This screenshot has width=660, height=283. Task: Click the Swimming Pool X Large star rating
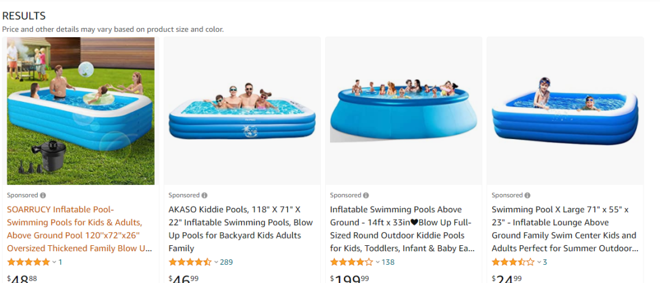512,262
